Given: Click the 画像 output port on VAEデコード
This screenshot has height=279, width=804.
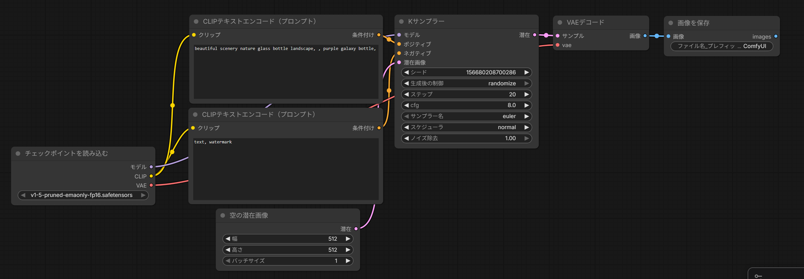Looking at the screenshot, I should pyautogui.click(x=645, y=36).
